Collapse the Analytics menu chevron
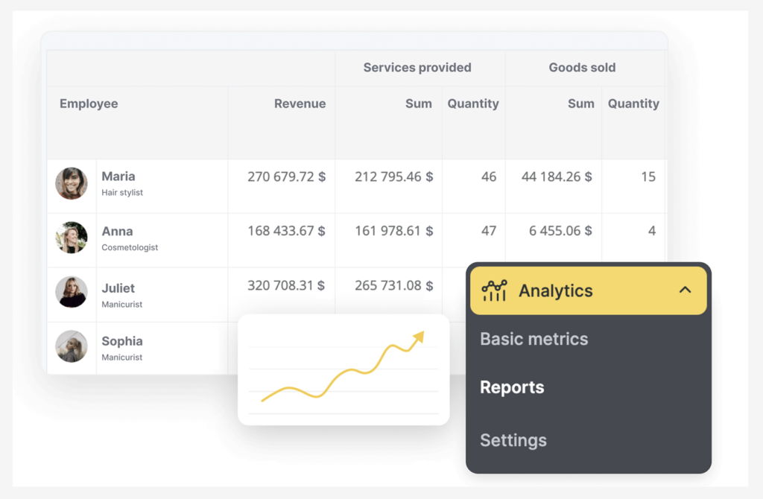Viewport: 763px width, 499px height. 685,290
